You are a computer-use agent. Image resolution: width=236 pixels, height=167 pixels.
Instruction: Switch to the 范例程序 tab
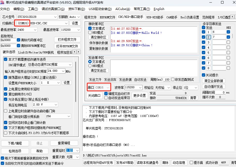coord(208,17)
